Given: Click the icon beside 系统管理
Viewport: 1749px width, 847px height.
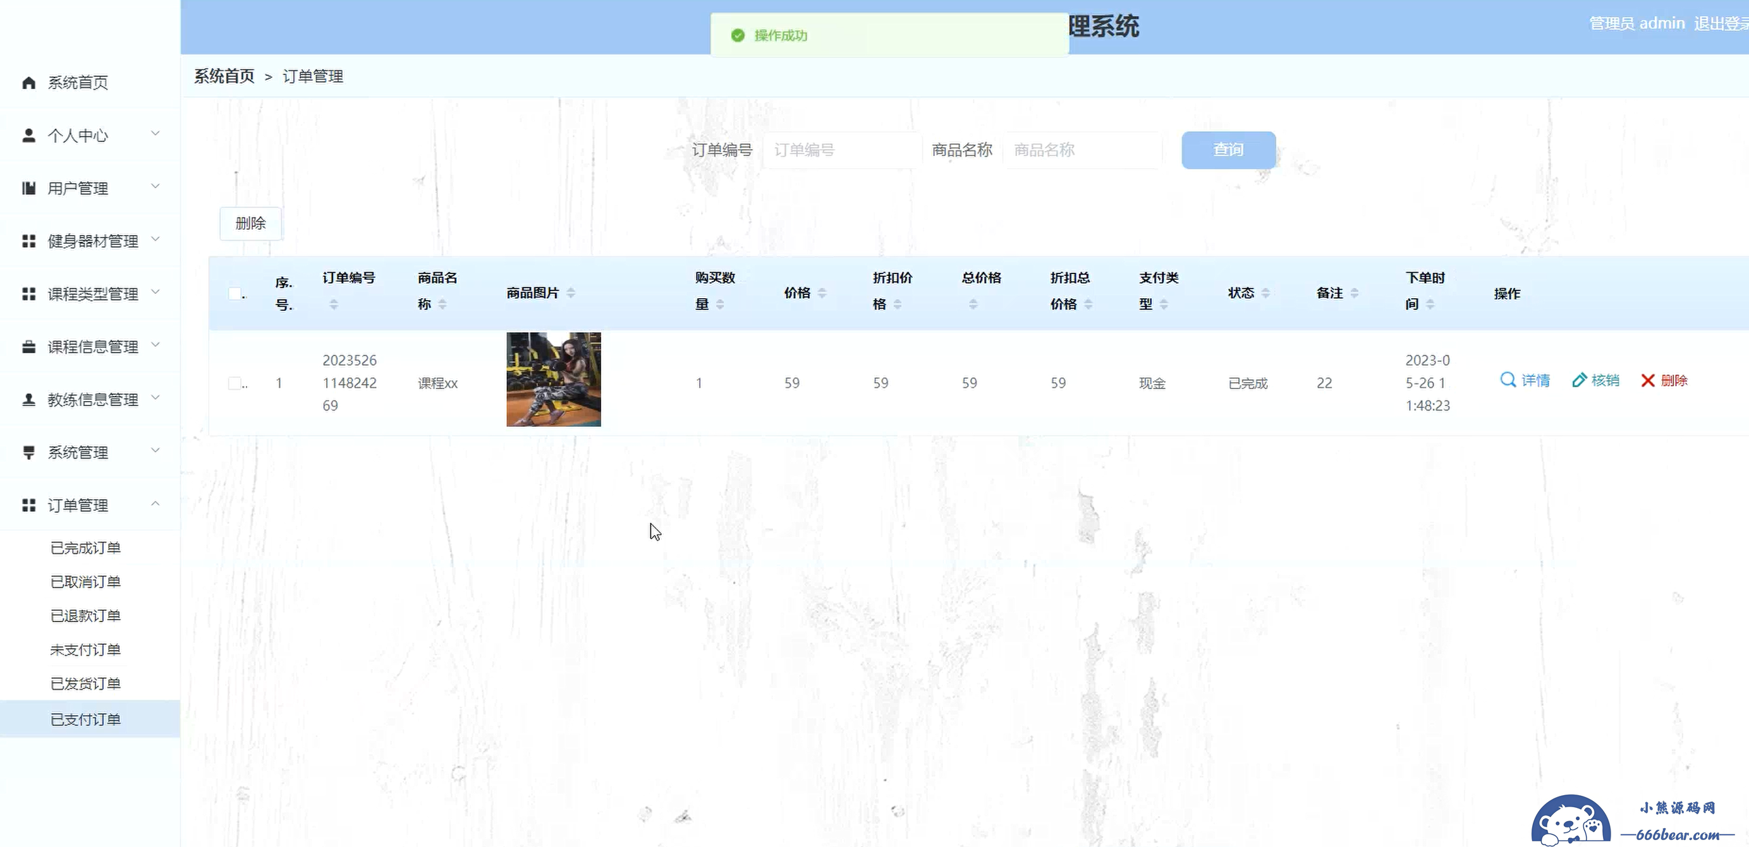Looking at the screenshot, I should [28, 453].
